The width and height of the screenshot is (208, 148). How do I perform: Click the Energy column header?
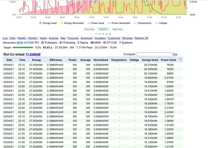pos(36,60)
